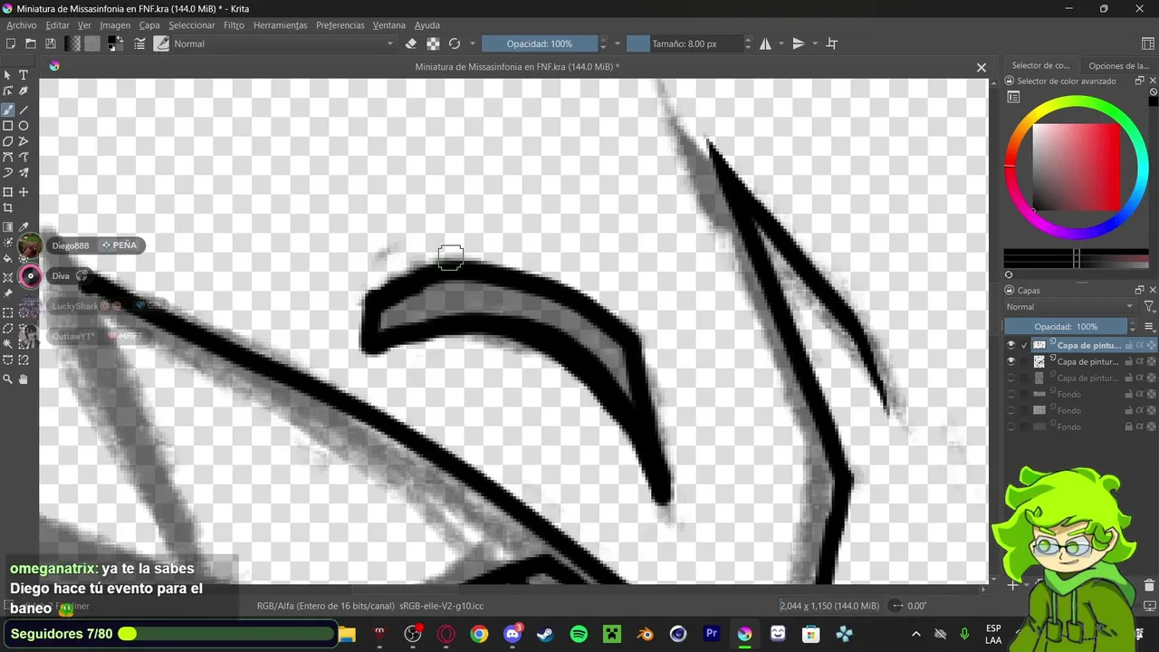
Task: Open layer blending mode Normal dropdown
Action: (1070, 307)
